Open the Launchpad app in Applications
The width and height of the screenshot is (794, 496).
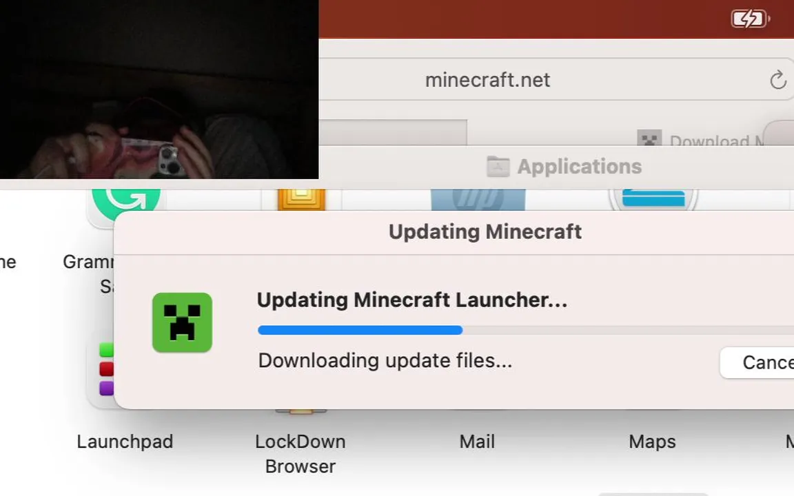pyautogui.click(x=125, y=442)
